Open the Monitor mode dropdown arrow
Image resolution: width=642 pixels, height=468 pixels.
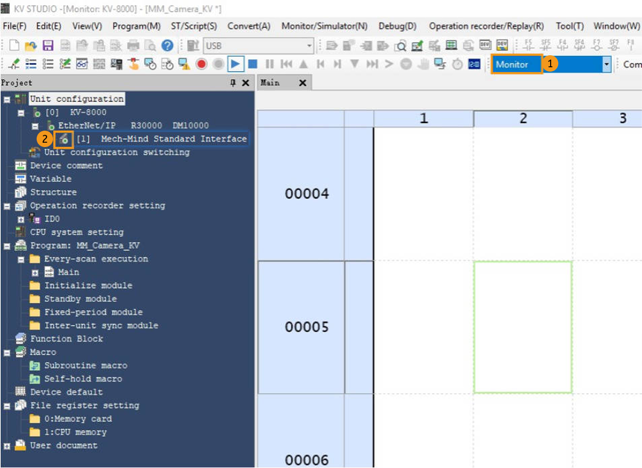click(606, 64)
